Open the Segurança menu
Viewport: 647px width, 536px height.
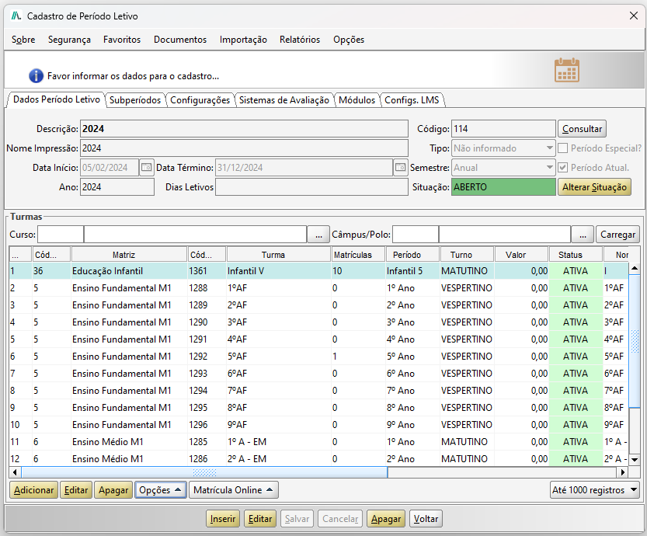coord(69,40)
